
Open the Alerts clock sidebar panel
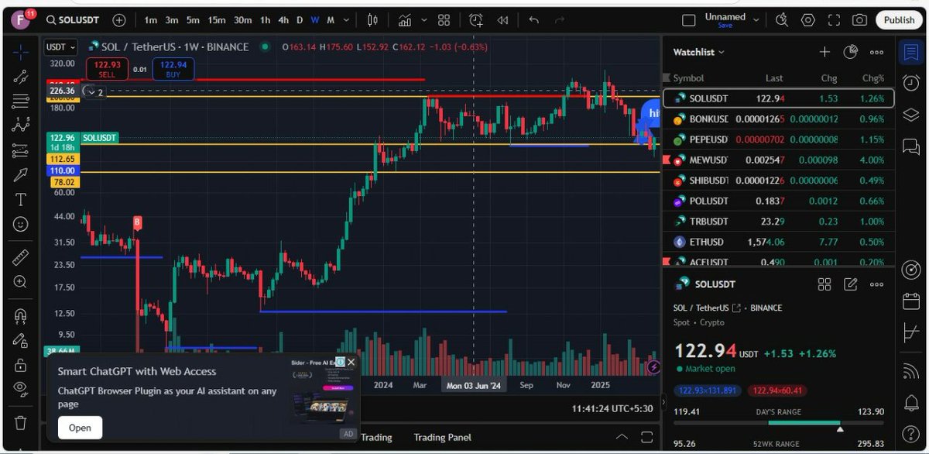tap(910, 83)
